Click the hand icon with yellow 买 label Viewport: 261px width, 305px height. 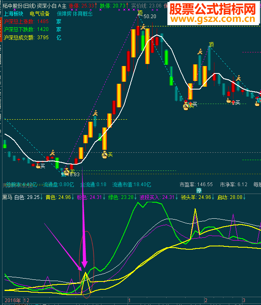tap(105, 155)
